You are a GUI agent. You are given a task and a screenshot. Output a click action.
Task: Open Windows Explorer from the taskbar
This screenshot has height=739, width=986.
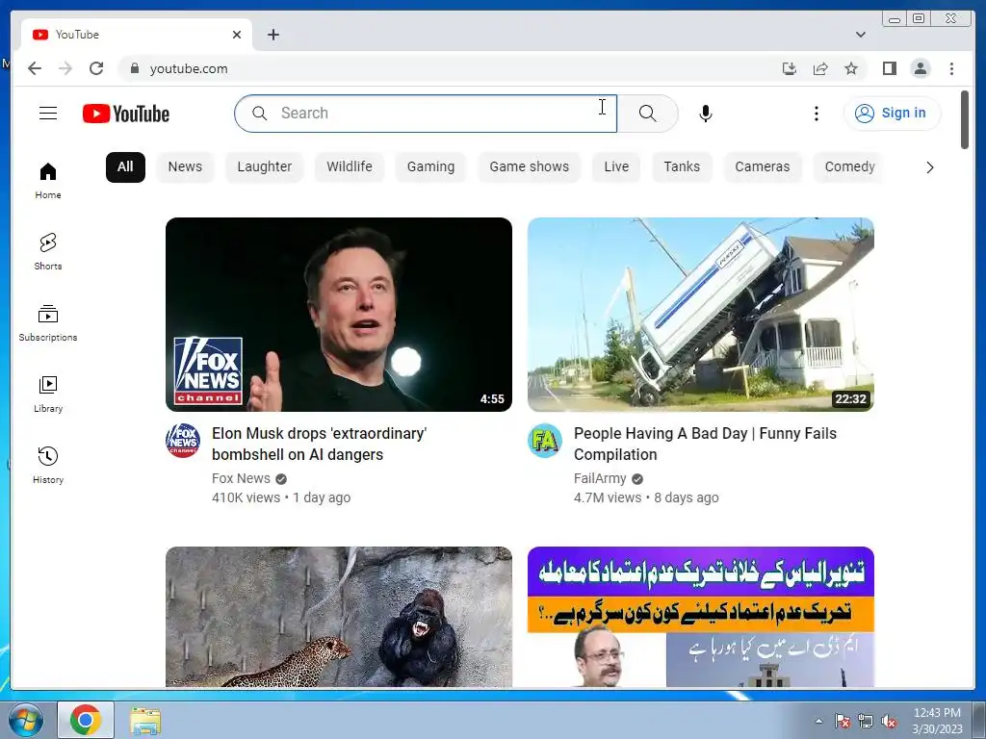tap(146, 721)
